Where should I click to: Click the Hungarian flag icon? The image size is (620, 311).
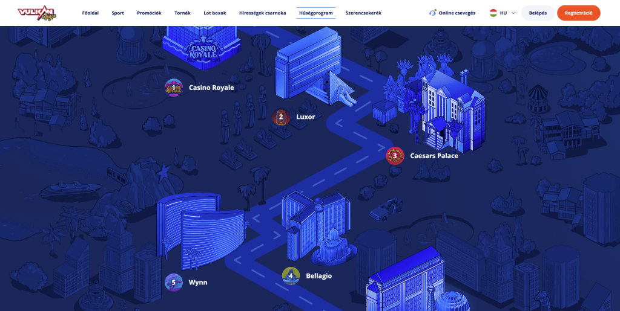coord(493,13)
